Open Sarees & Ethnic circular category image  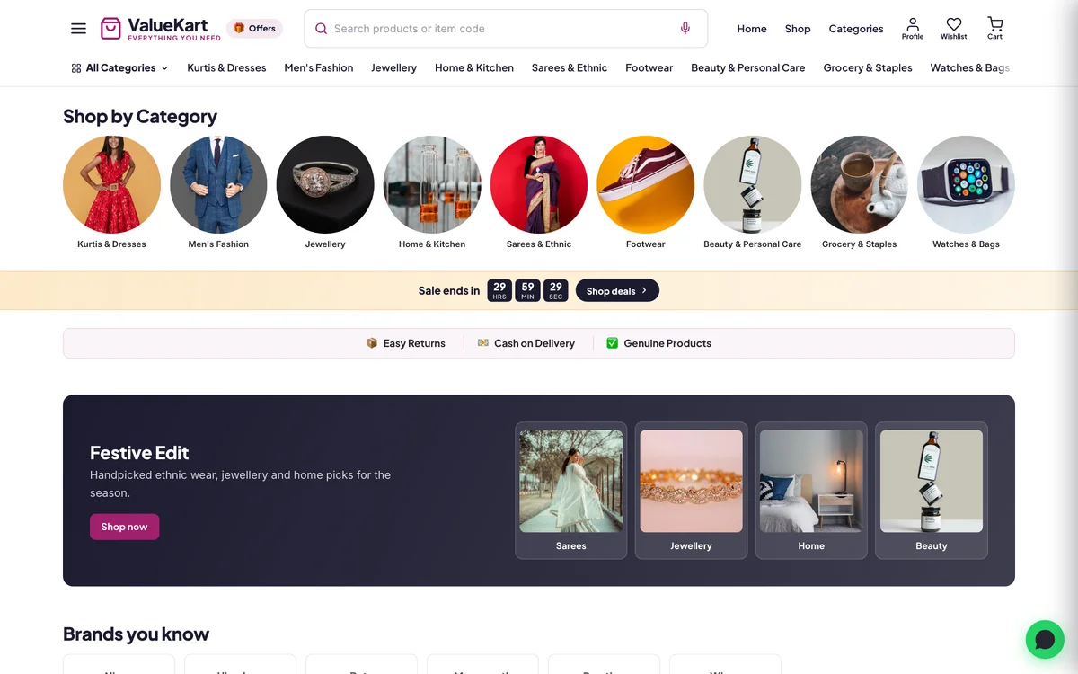point(539,184)
